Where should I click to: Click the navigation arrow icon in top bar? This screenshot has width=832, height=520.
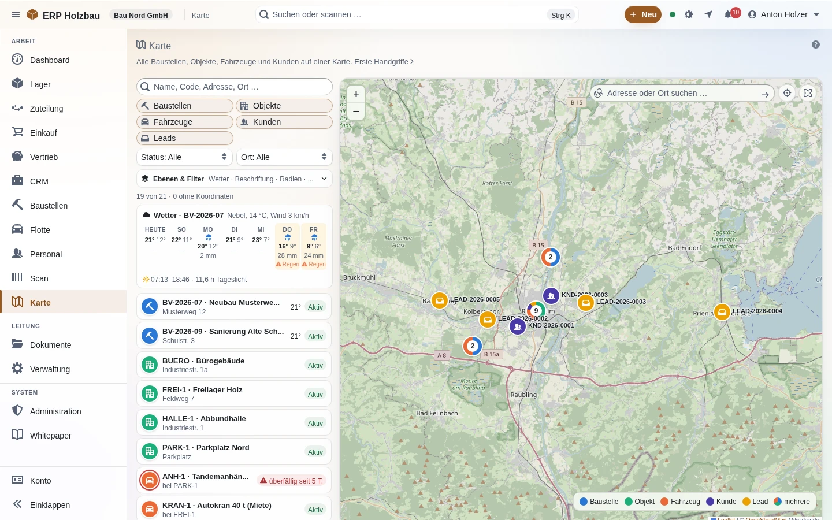708,14
